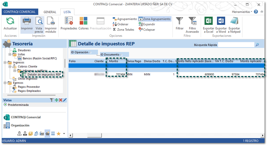Sort by Folio column
The image size is (269, 146).
[x=72, y=61]
